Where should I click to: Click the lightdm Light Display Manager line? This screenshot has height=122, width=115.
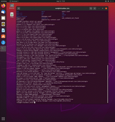tap(44, 101)
